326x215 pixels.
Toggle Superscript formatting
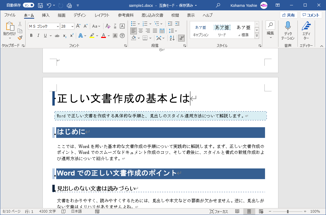pos(72,36)
